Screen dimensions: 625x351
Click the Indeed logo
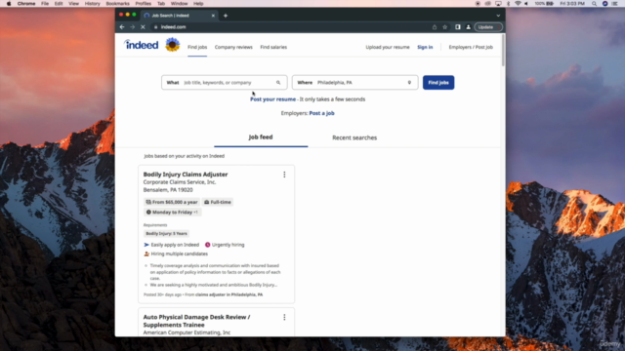(141, 45)
